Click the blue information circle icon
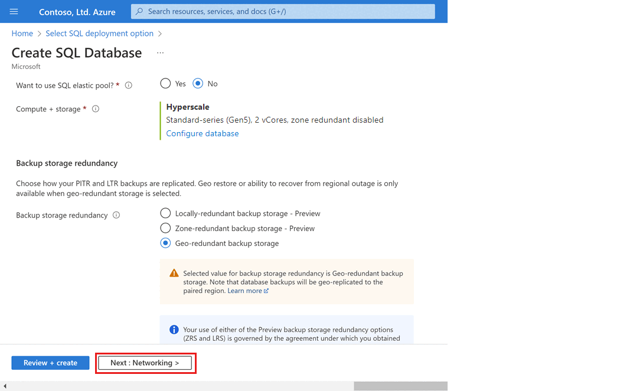The height and width of the screenshot is (391, 620). (174, 330)
